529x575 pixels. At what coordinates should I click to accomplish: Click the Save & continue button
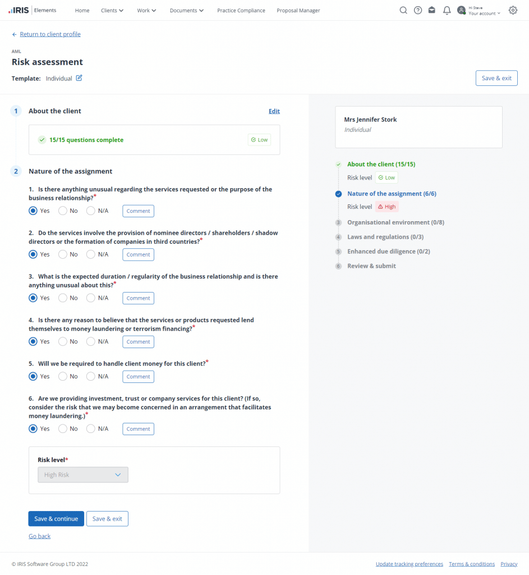(56, 519)
